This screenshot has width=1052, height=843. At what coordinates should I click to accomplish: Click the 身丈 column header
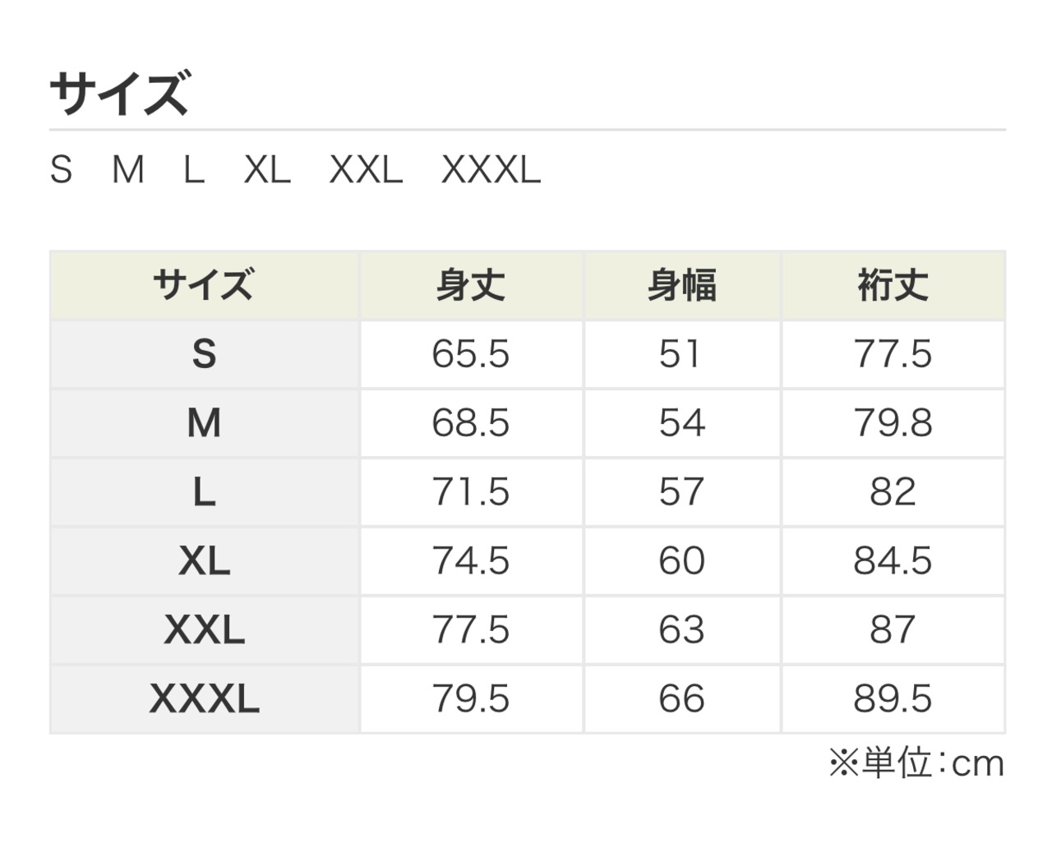coord(470,285)
